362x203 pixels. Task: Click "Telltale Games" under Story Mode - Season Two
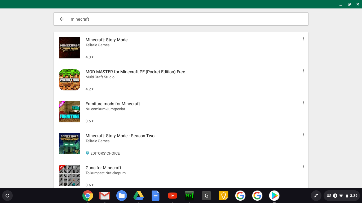[x=98, y=141]
